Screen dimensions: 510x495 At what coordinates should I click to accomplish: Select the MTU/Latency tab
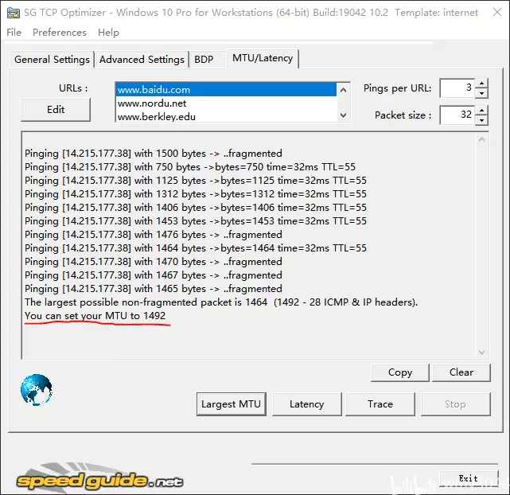click(263, 58)
